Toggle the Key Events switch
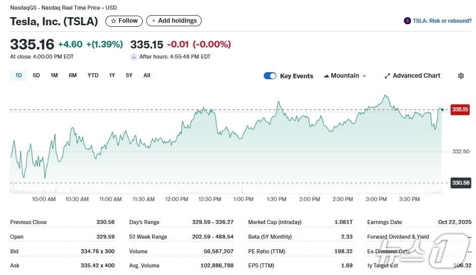This screenshot has height=275, width=476. 270,76
